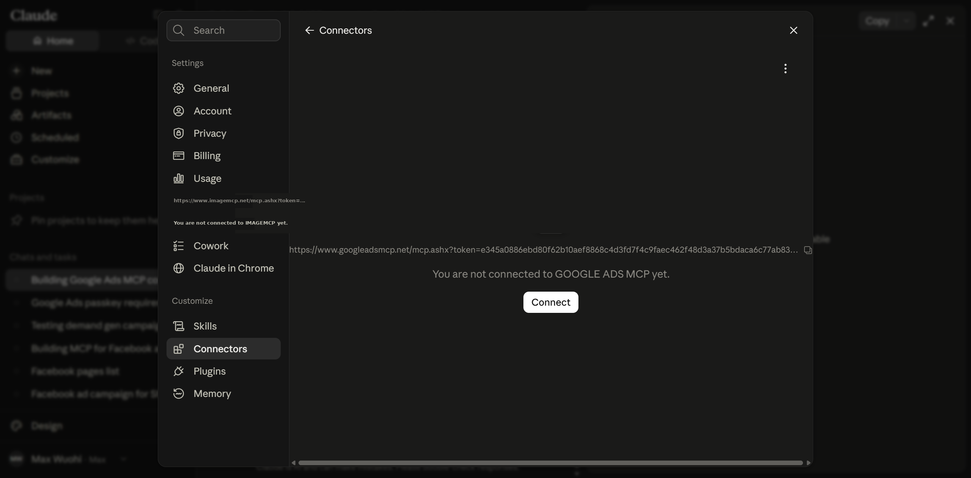The width and height of the screenshot is (971, 478).
Task: Click the Connect button
Action: pos(551,302)
